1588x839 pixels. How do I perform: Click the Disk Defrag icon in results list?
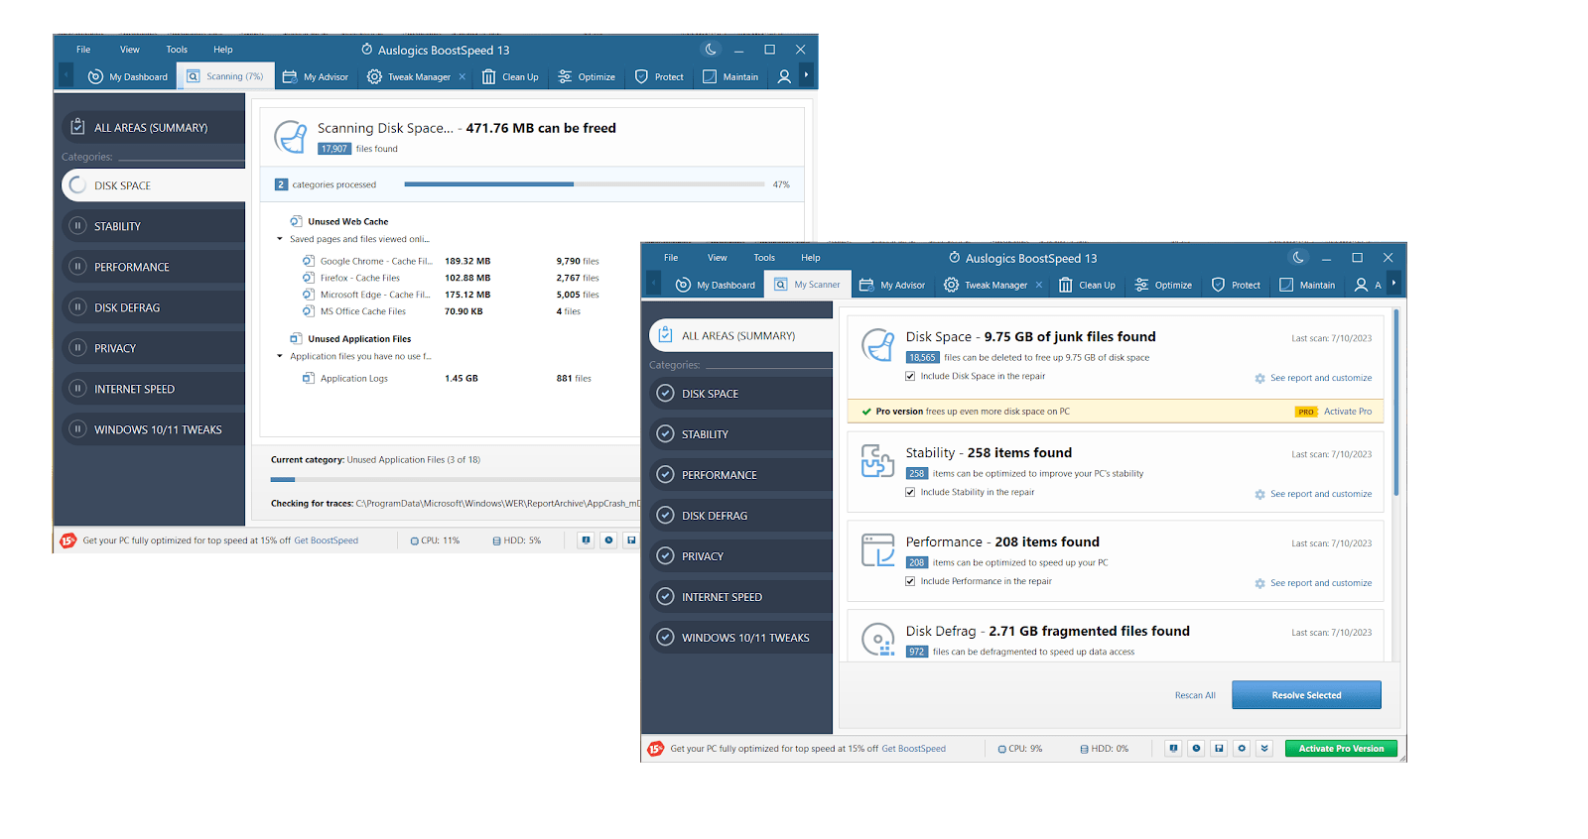877,639
